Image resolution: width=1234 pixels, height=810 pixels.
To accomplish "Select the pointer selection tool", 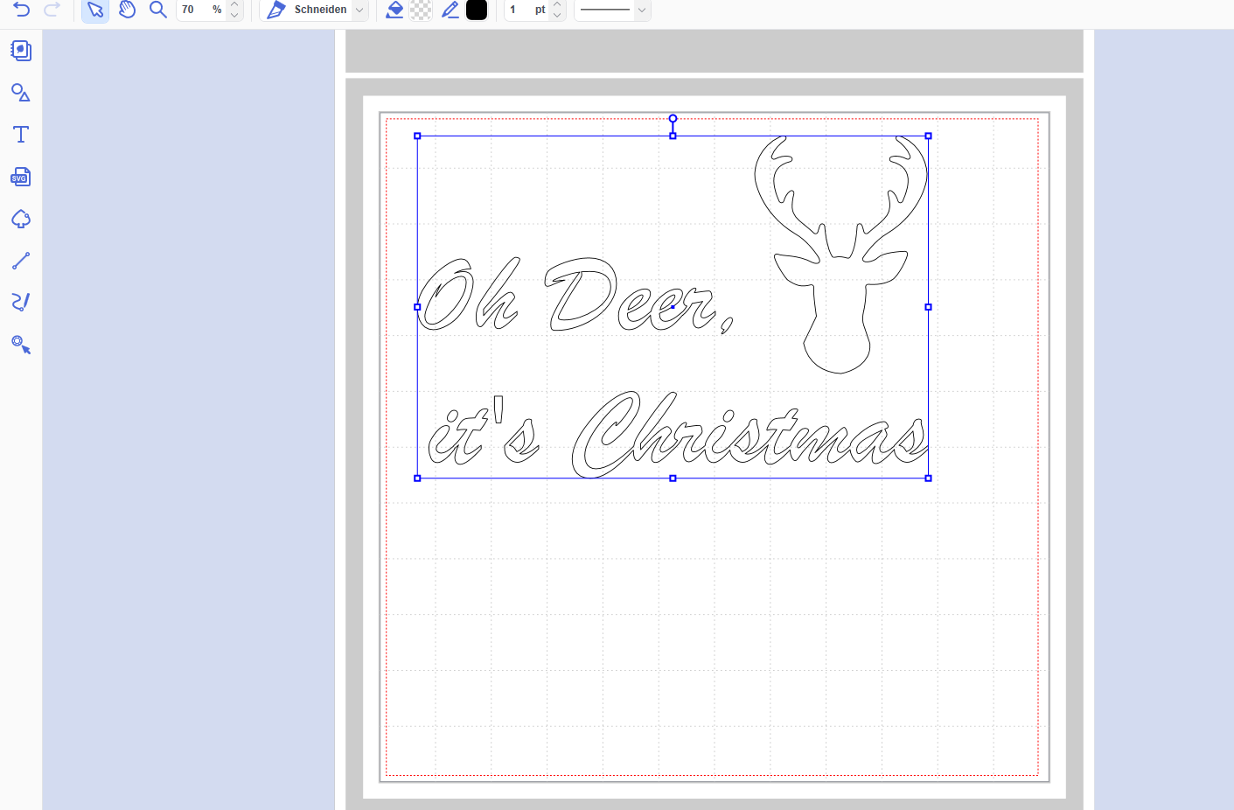I will [x=95, y=10].
